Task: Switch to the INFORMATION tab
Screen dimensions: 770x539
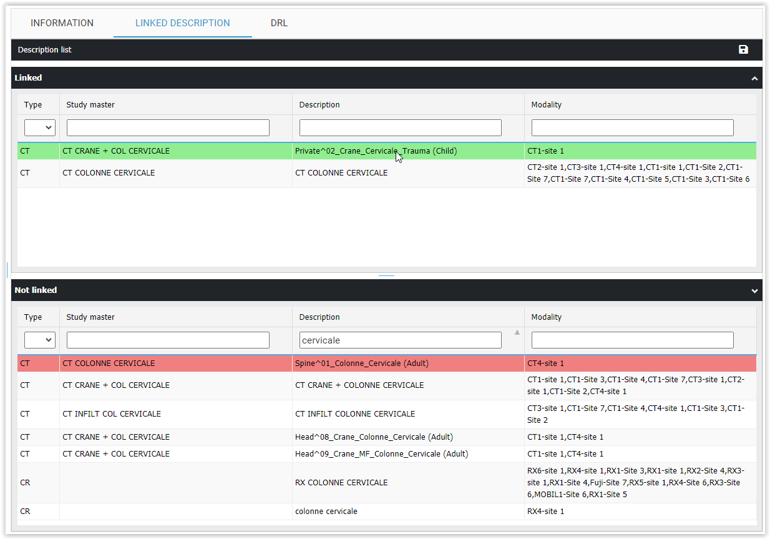Action: coord(62,23)
